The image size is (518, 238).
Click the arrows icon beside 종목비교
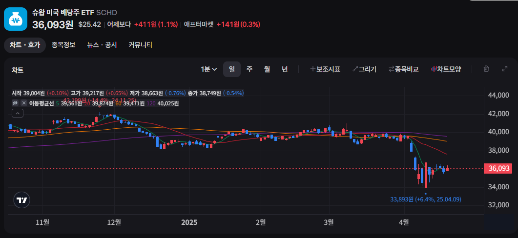point(392,69)
